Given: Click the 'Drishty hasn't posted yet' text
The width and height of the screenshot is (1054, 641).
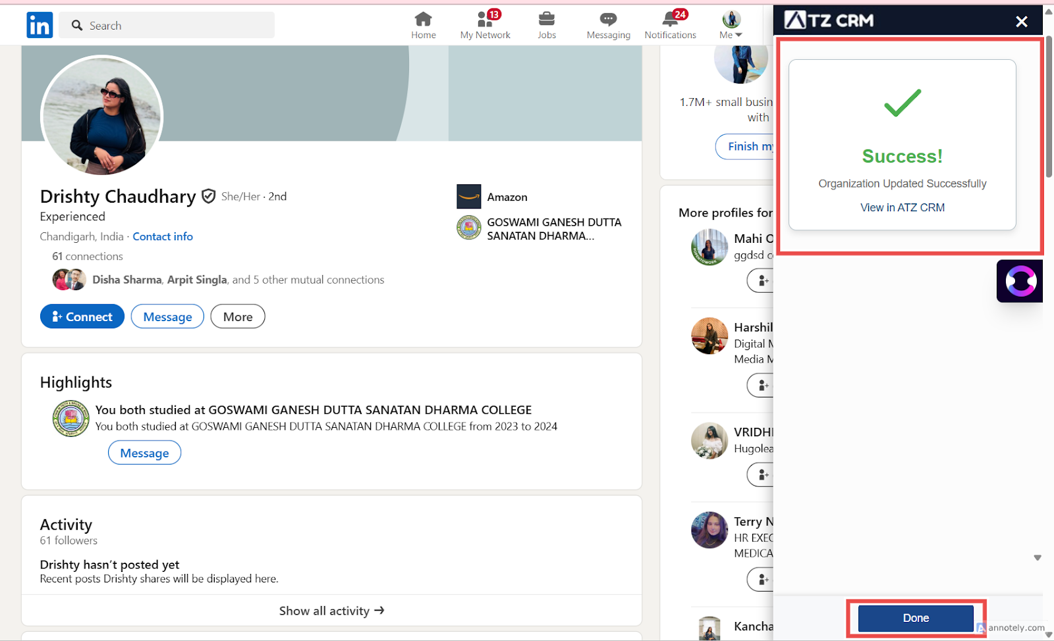Looking at the screenshot, I should (109, 565).
